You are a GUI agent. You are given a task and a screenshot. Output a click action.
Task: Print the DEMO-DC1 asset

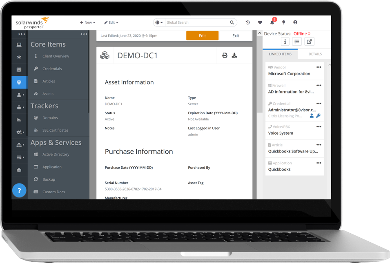[225, 55]
